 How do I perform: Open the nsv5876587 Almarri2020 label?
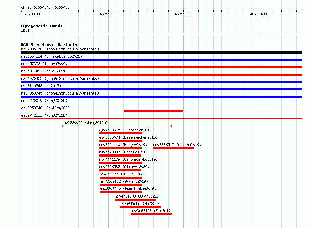point(124,167)
